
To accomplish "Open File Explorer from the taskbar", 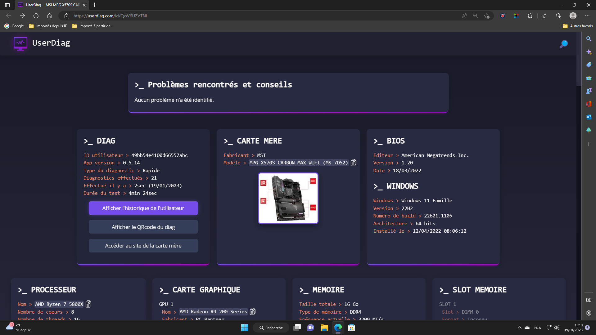I will pos(324,328).
